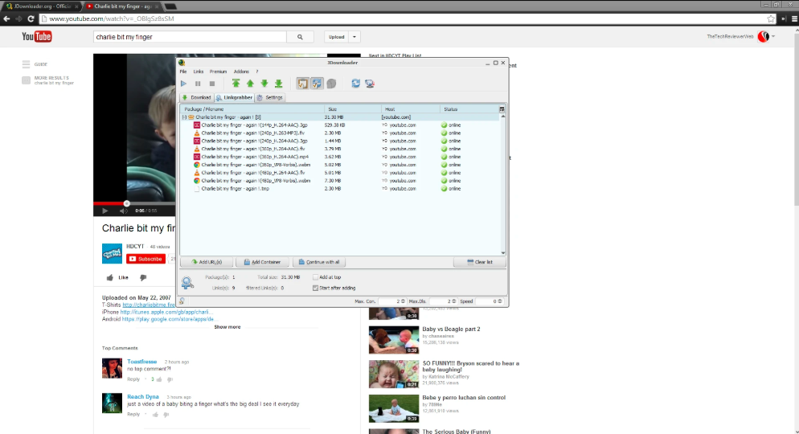799x434 pixels.
Task: Open Baby vs Beagle part 2 thumbnail
Action: click(x=393, y=340)
